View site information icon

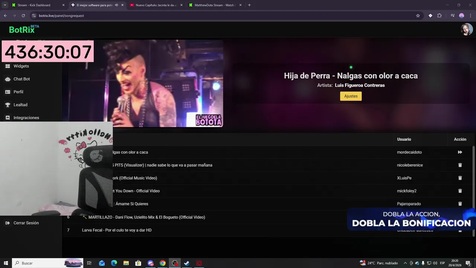[34, 16]
